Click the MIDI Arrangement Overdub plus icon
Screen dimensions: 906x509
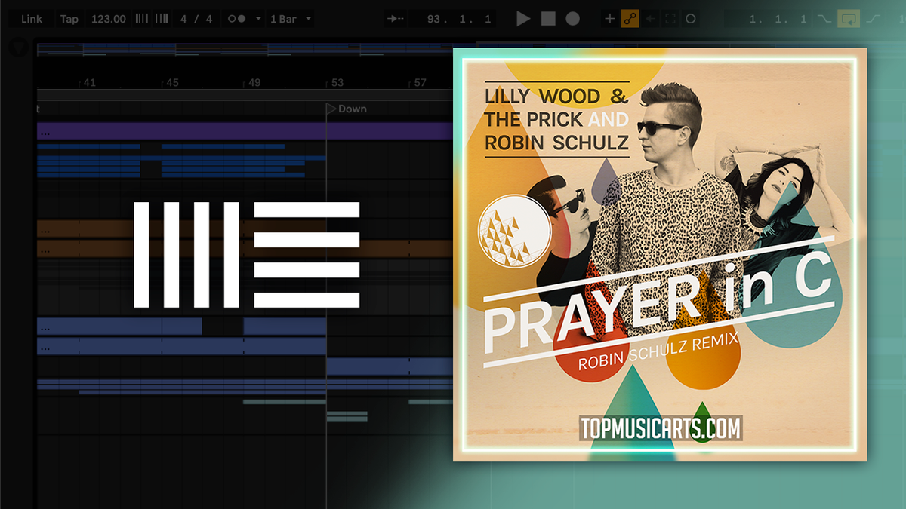click(610, 19)
